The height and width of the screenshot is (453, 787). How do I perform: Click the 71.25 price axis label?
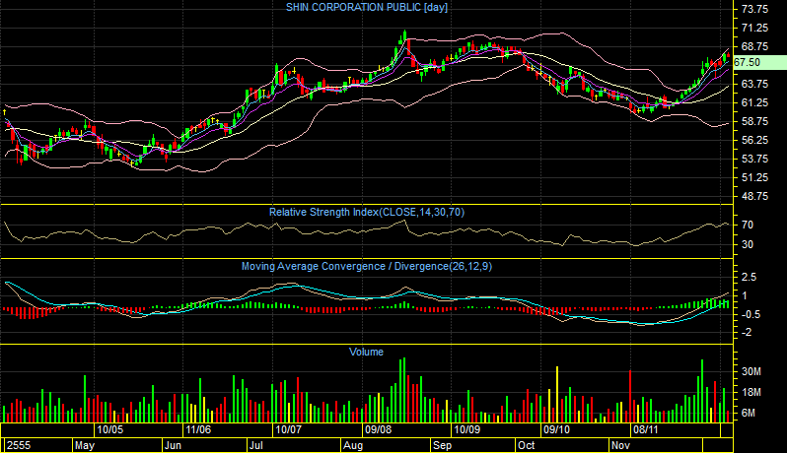pos(754,28)
